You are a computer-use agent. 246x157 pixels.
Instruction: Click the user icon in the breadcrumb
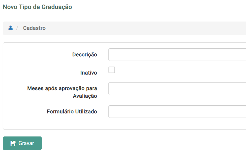(x=11, y=28)
